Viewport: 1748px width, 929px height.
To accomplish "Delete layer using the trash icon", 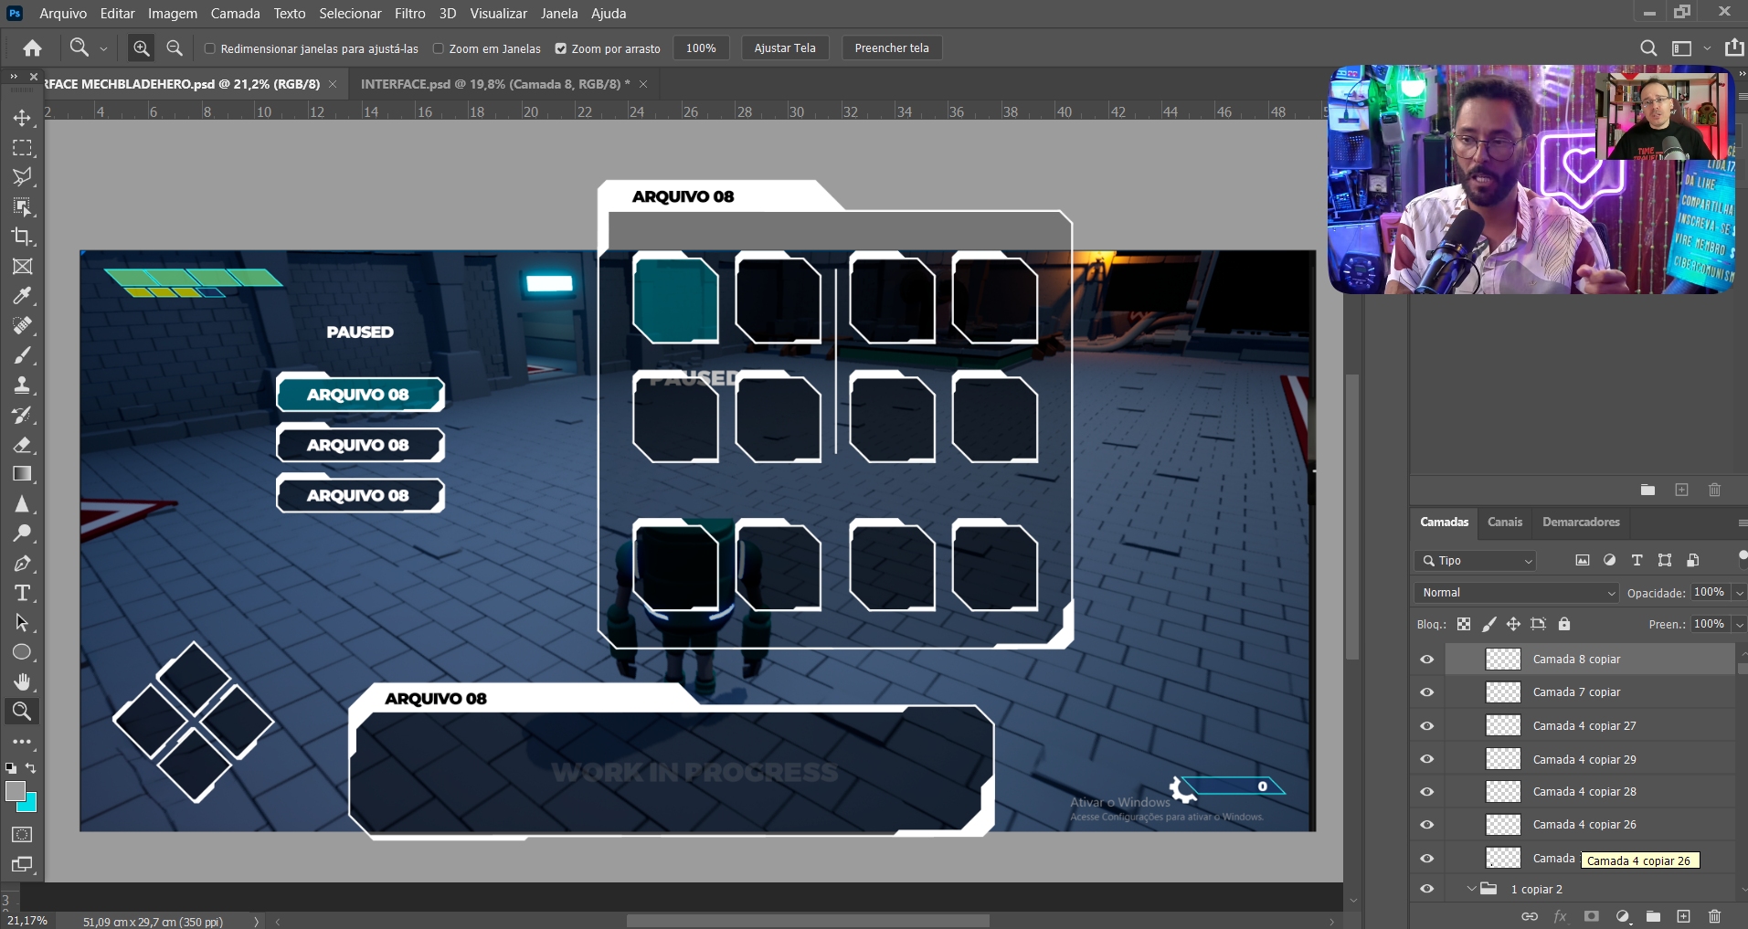I will click(1714, 916).
